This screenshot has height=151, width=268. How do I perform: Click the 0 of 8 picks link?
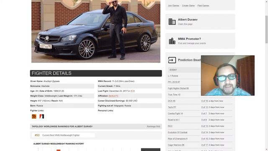(x=204, y=120)
